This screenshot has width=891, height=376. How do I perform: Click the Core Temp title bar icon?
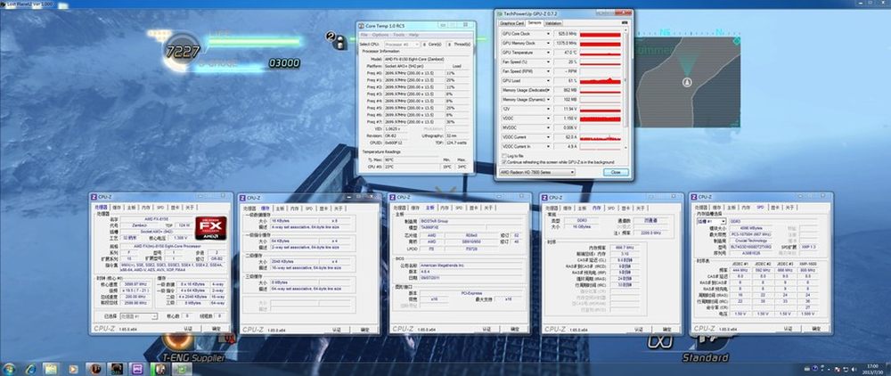(361, 26)
